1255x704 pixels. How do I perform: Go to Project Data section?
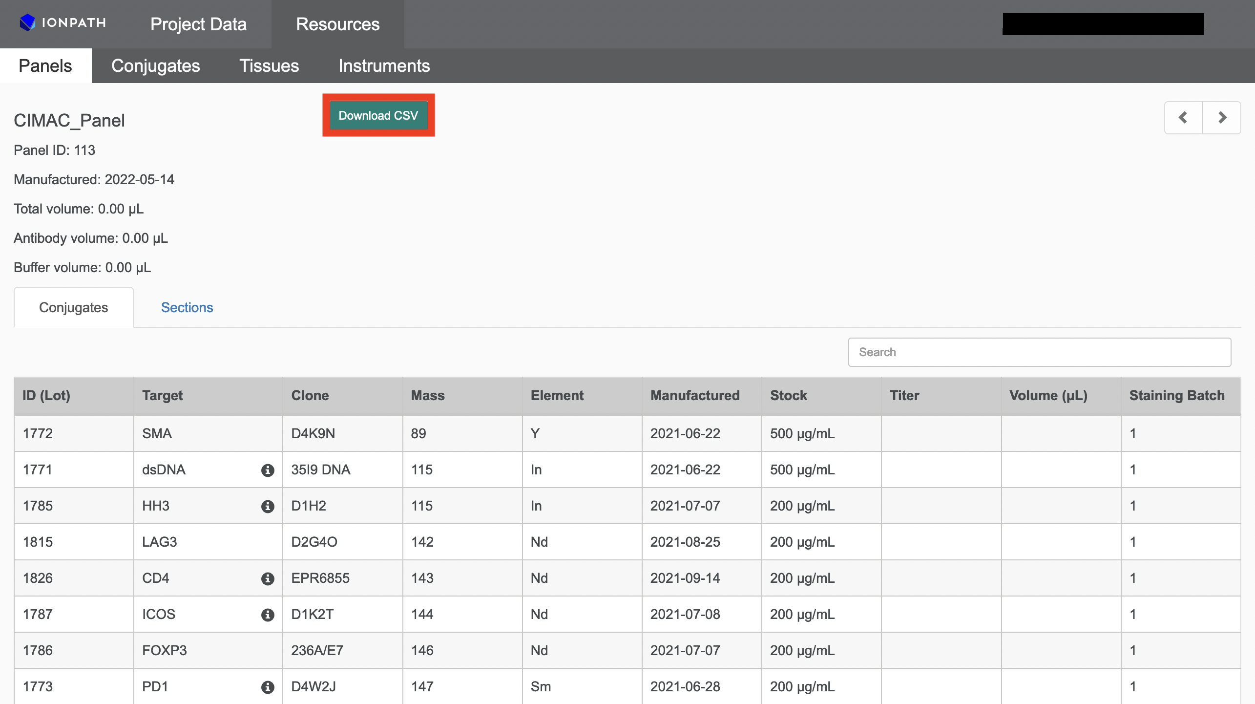click(x=198, y=24)
